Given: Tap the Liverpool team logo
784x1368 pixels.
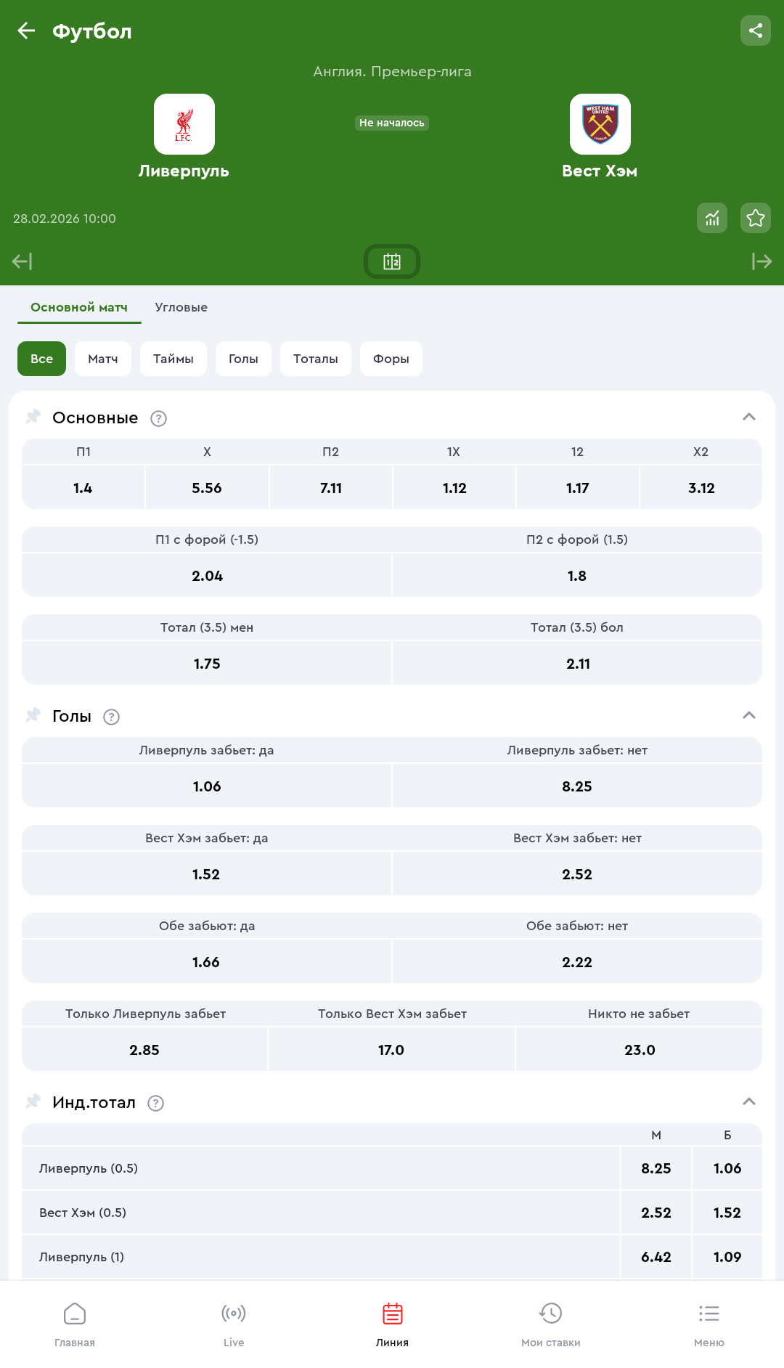Looking at the screenshot, I should tap(184, 124).
